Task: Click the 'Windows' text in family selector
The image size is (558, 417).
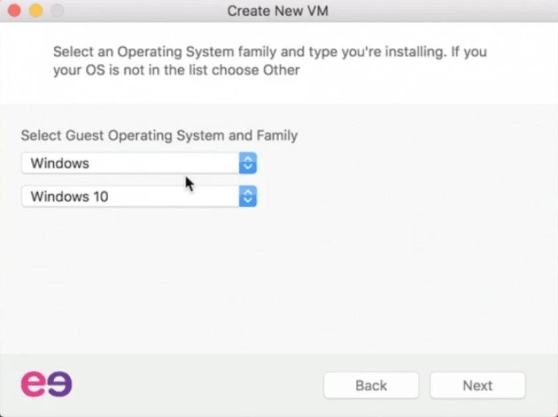Action: [x=60, y=163]
